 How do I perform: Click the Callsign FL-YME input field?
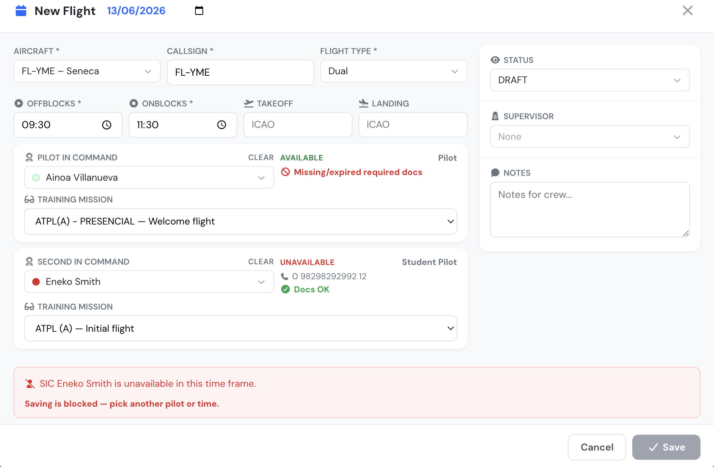pyautogui.click(x=240, y=72)
